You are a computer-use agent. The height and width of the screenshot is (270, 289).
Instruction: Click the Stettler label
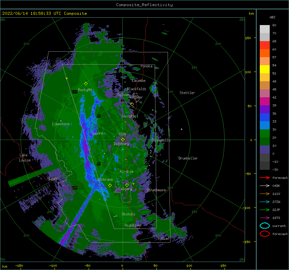(187, 93)
